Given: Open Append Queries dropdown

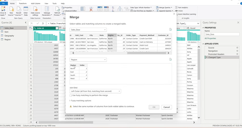Looking at the screenshot, I should pyautogui.click(x=164, y=11).
